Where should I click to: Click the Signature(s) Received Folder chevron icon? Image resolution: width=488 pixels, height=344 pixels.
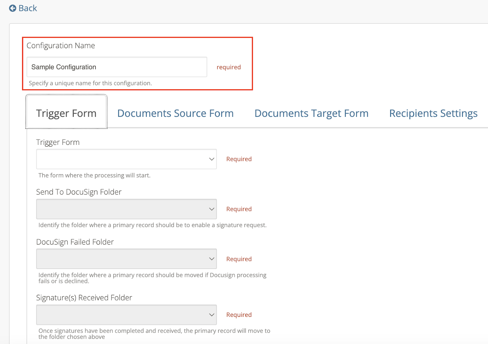tap(211, 314)
